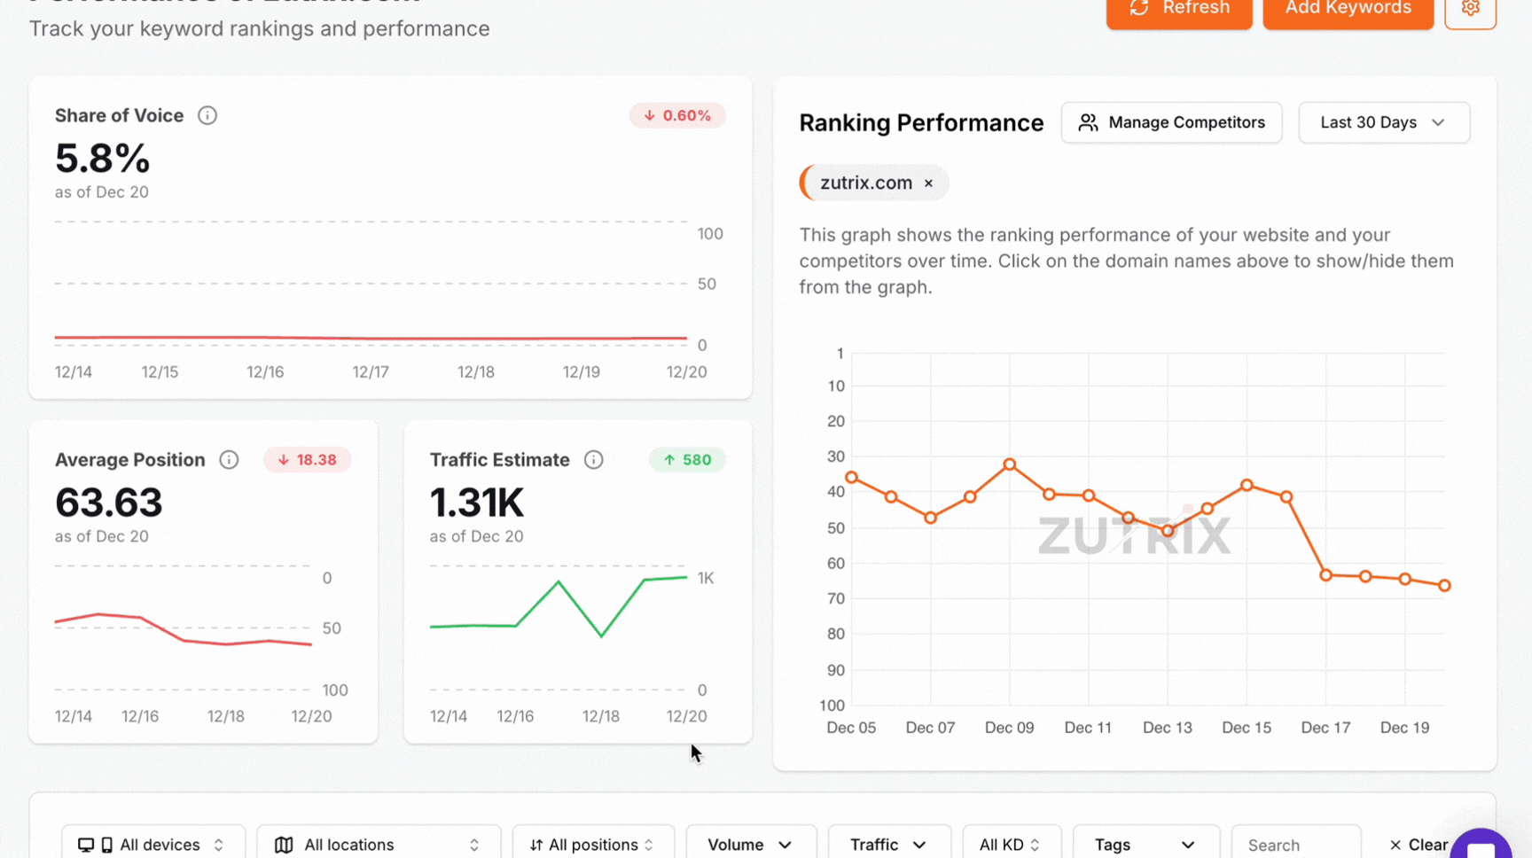Toggle zutrix.com domain visibility in graph
The image size is (1532, 858).
tap(865, 183)
